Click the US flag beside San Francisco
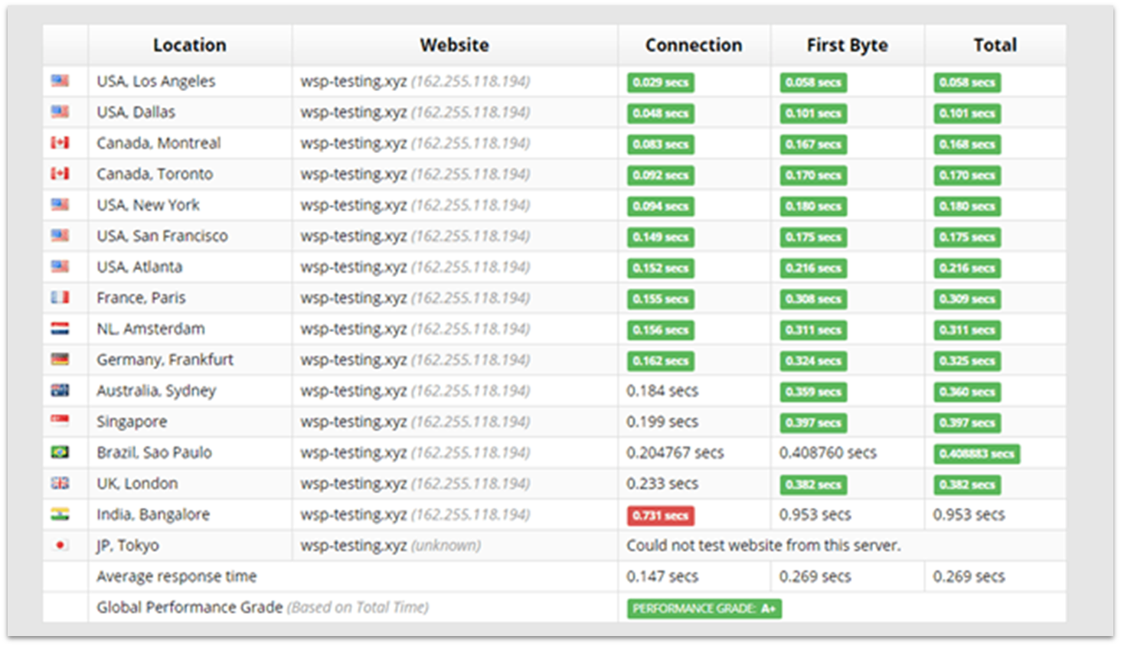Viewport: 1121px width, 646px height. tap(60, 236)
